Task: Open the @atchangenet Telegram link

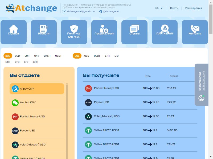Action: click(x=111, y=11)
